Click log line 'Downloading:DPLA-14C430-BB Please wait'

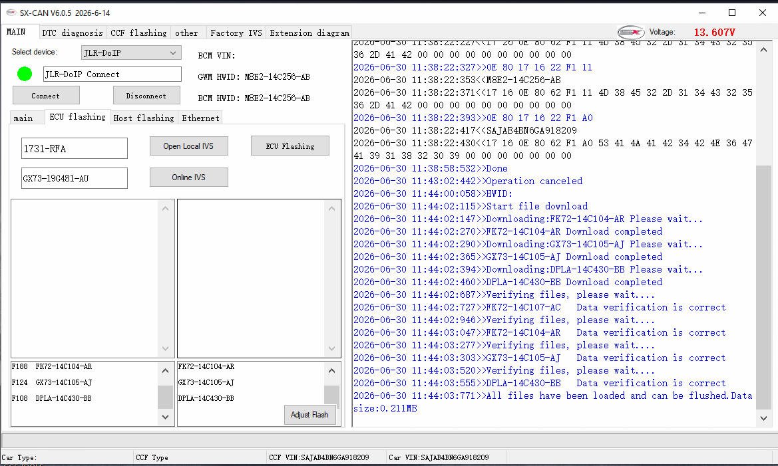pos(528,270)
